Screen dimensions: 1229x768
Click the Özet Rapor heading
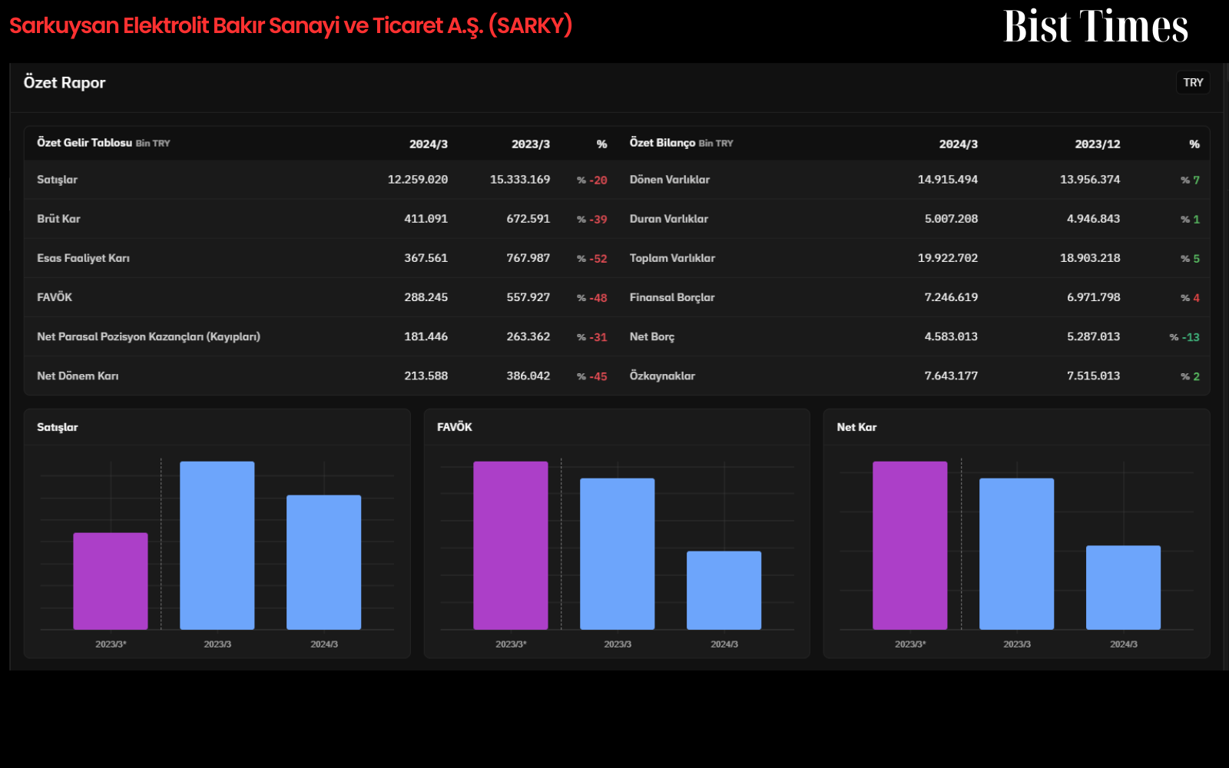coord(65,82)
